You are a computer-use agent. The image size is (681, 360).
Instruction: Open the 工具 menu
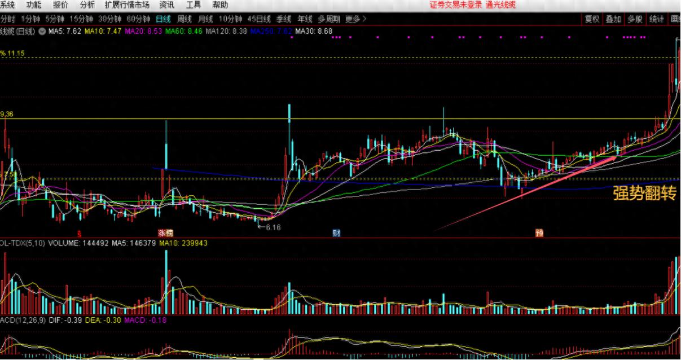click(193, 5)
